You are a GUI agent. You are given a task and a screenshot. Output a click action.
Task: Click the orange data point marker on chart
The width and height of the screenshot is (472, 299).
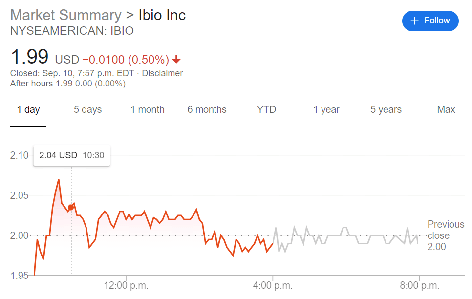[71, 208]
